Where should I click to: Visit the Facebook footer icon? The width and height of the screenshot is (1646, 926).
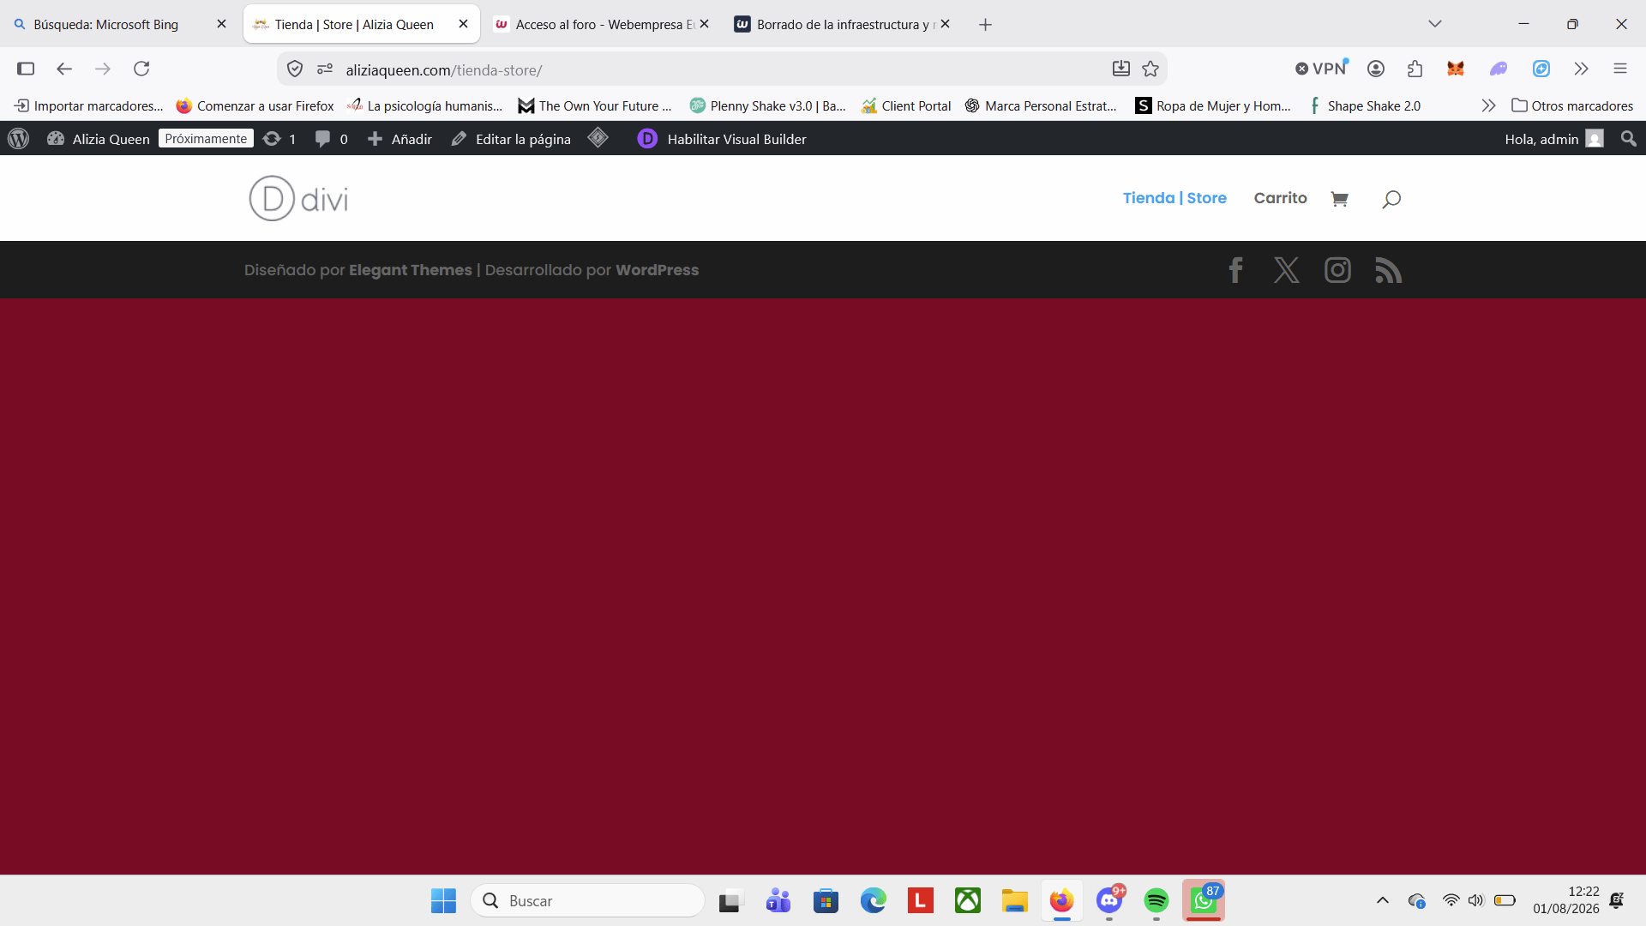[x=1235, y=270]
